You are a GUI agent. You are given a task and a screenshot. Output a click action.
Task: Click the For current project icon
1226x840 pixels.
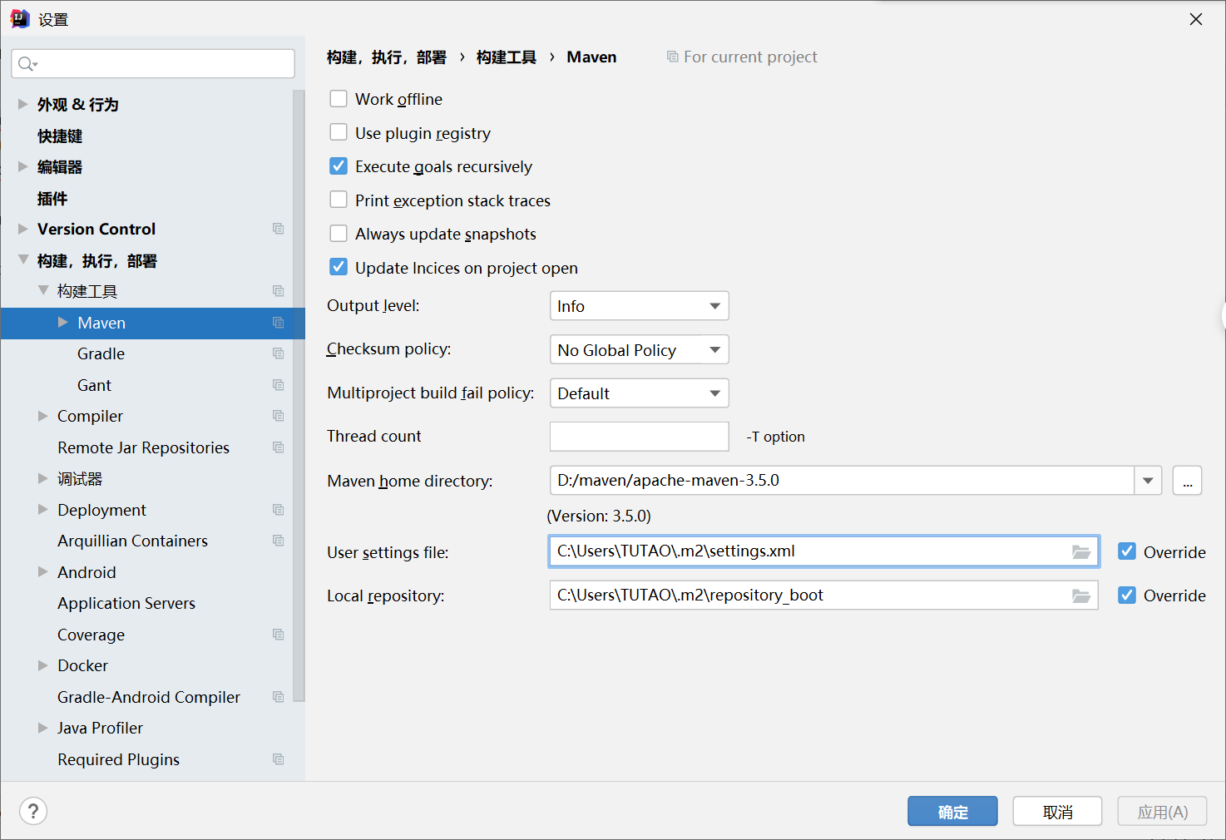pyautogui.click(x=672, y=57)
